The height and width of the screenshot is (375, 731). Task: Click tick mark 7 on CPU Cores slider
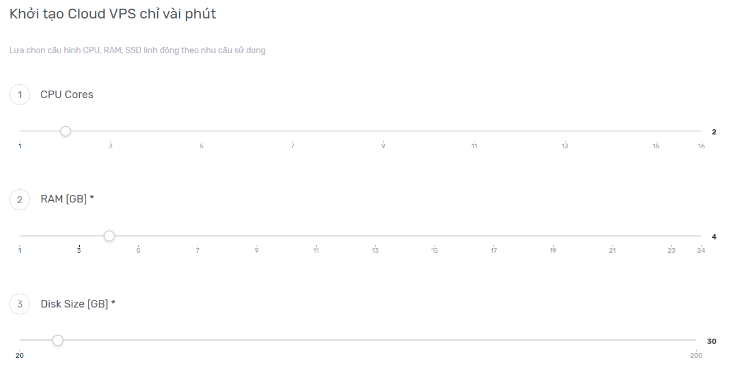pos(292,146)
